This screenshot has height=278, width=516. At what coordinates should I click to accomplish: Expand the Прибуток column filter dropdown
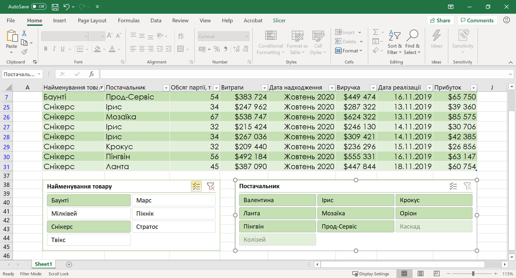(x=474, y=88)
